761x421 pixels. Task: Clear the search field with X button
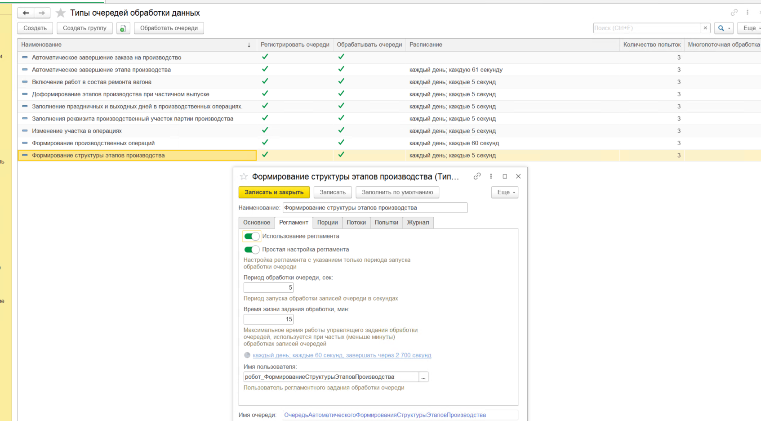coord(705,28)
